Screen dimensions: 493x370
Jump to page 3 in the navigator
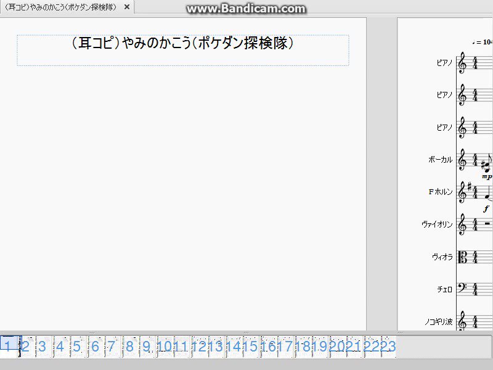point(42,346)
